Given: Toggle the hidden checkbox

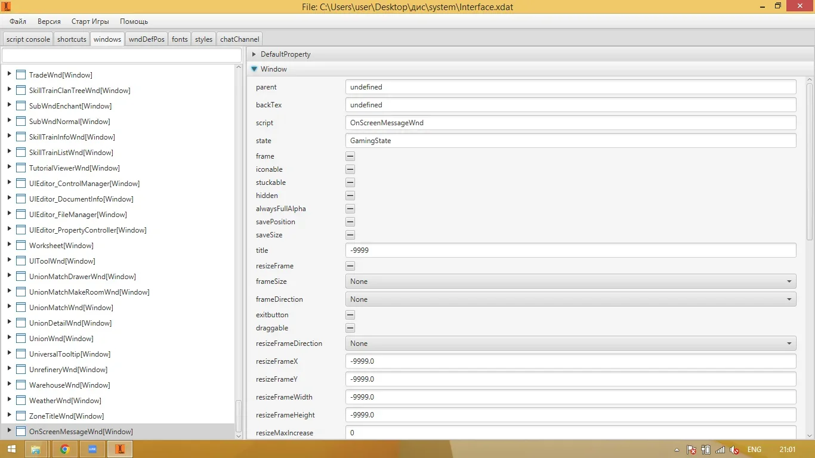Looking at the screenshot, I should [350, 196].
